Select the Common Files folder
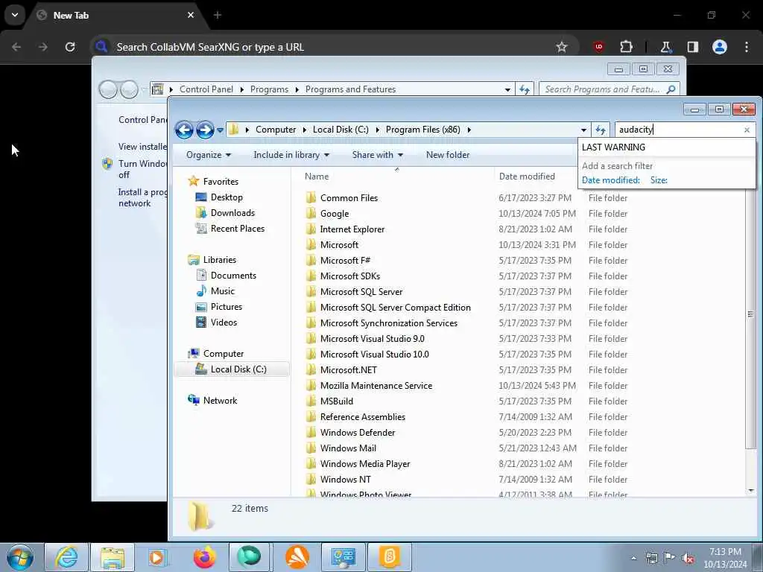Image resolution: width=763 pixels, height=572 pixels. tap(349, 198)
